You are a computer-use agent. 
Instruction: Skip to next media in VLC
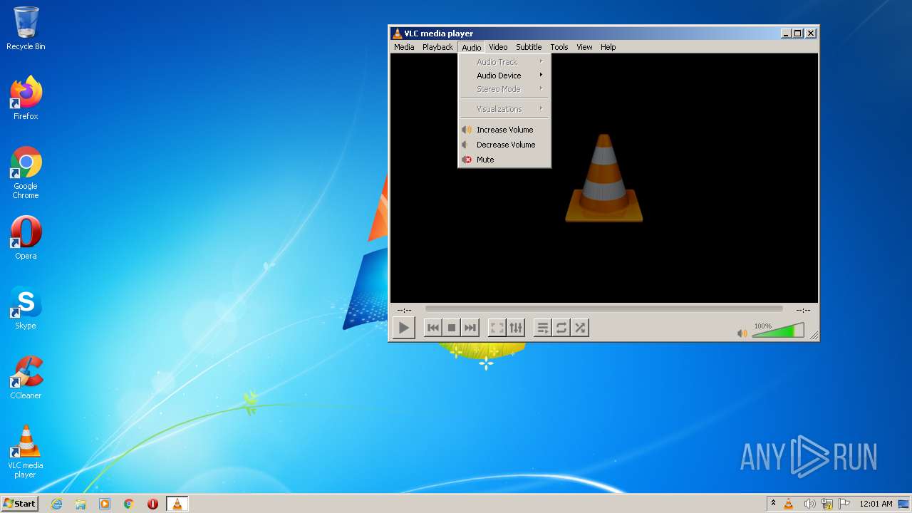[470, 328]
